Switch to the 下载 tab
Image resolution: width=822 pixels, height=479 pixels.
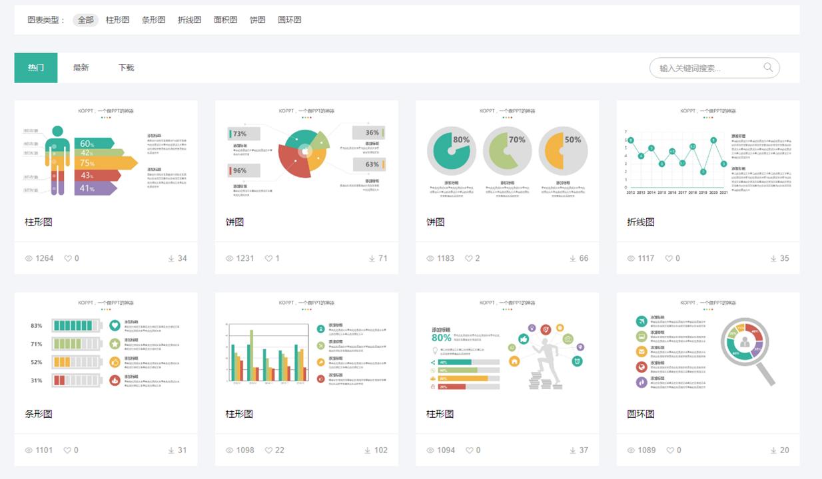click(126, 68)
